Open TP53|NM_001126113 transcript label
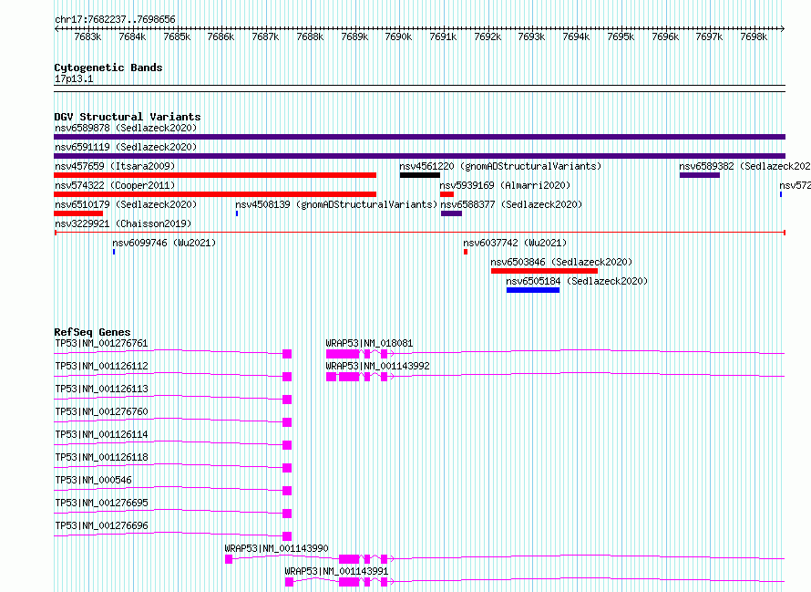 point(101,389)
